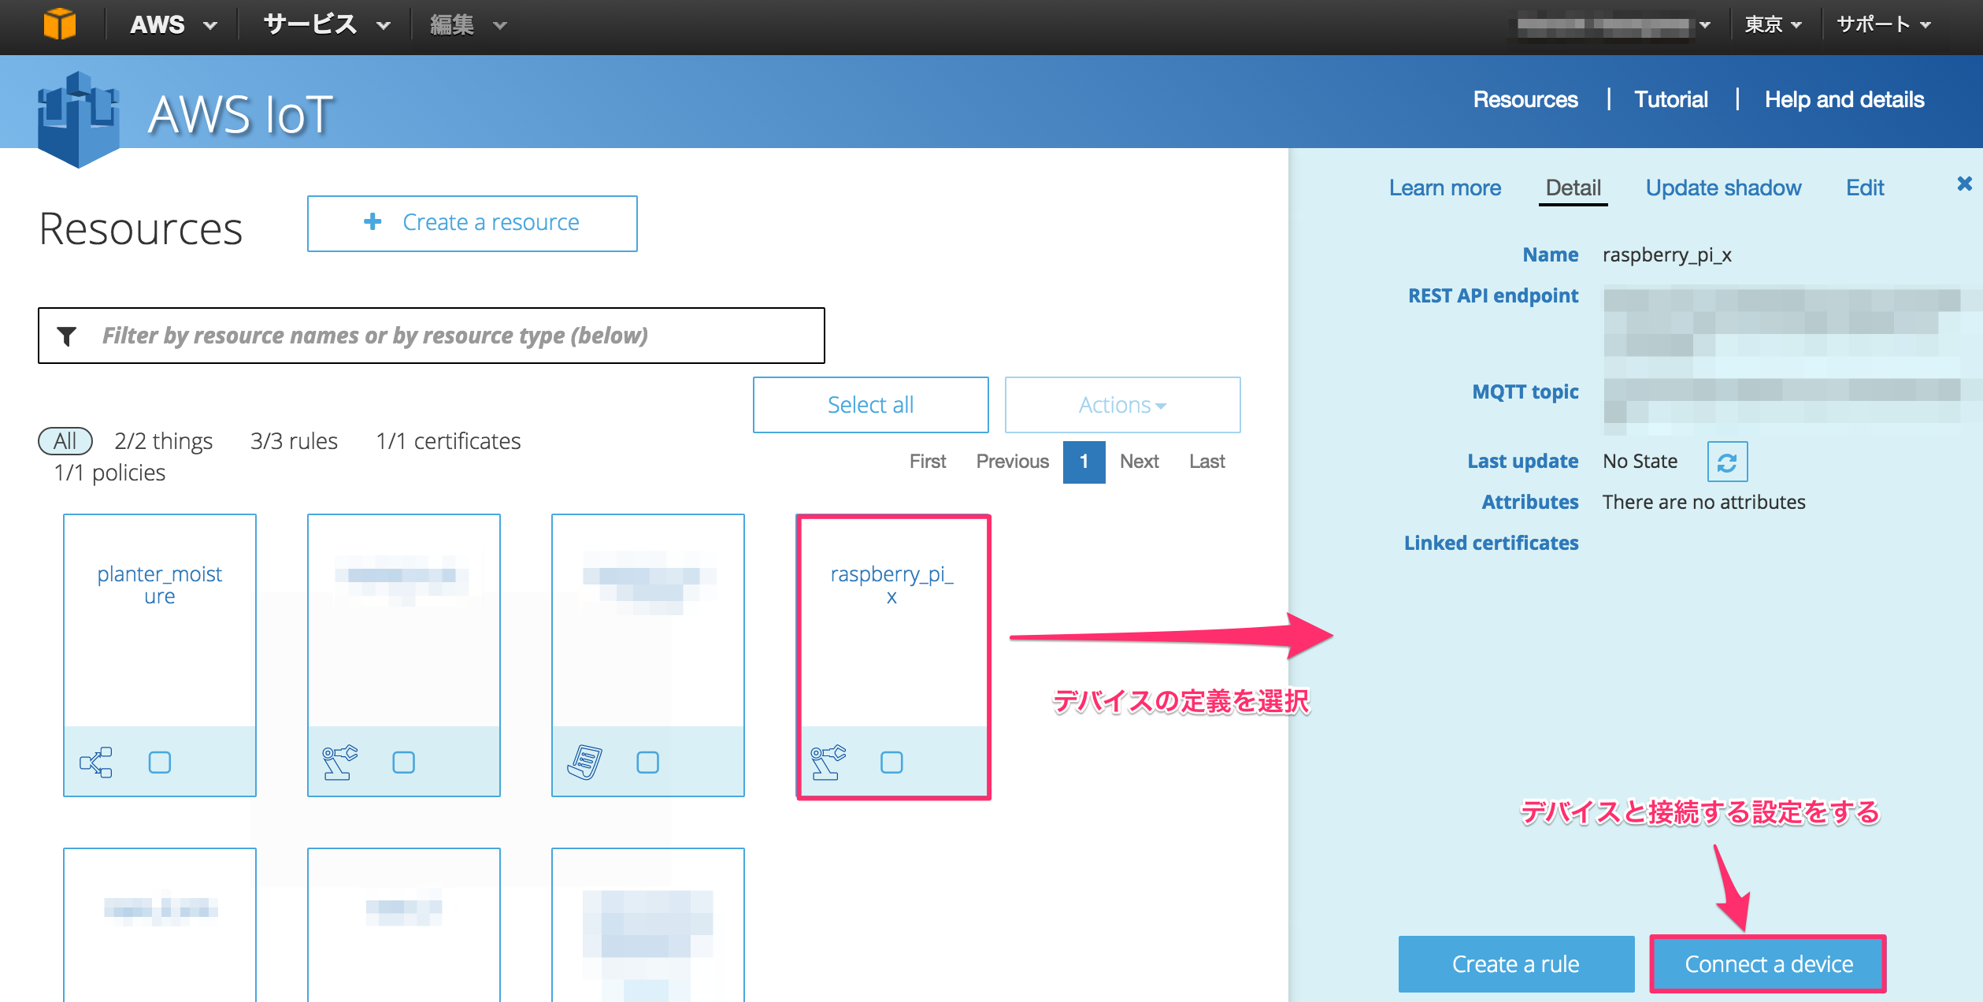Select the rule icon on the planter_moisture card
1983x1002 pixels.
tap(96, 761)
